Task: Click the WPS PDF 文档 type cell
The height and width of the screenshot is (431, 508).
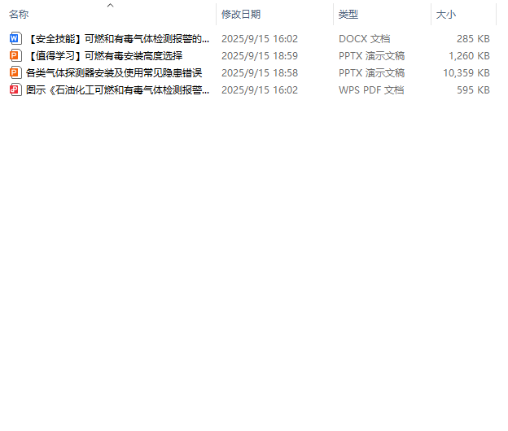Action: [x=371, y=89]
